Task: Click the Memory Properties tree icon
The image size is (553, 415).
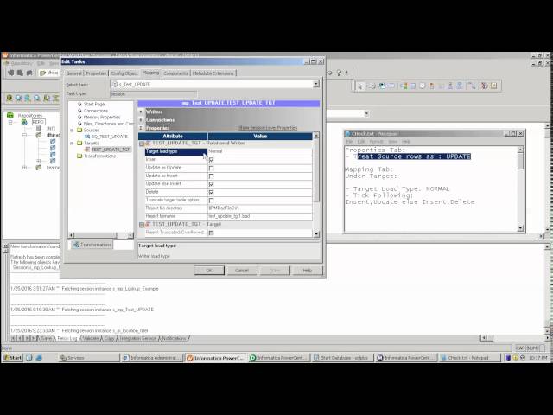Action: pos(79,118)
